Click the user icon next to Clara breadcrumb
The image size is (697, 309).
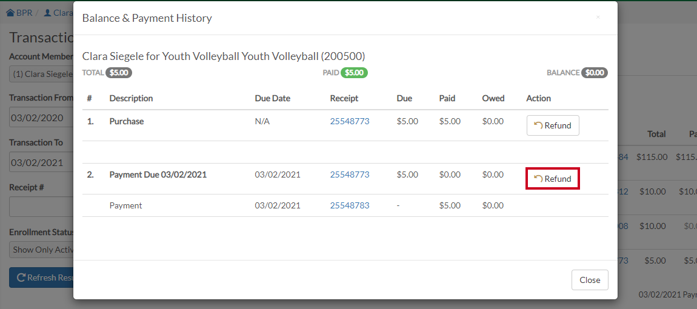(x=47, y=13)
